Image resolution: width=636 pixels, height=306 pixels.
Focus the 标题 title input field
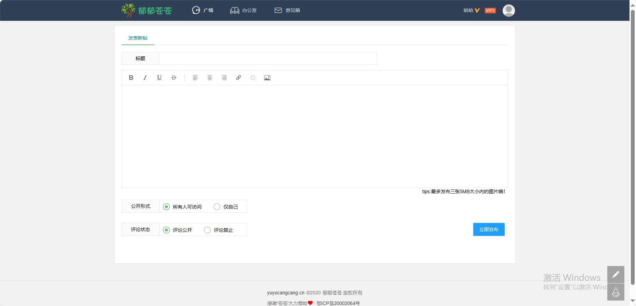coord(268,58)
